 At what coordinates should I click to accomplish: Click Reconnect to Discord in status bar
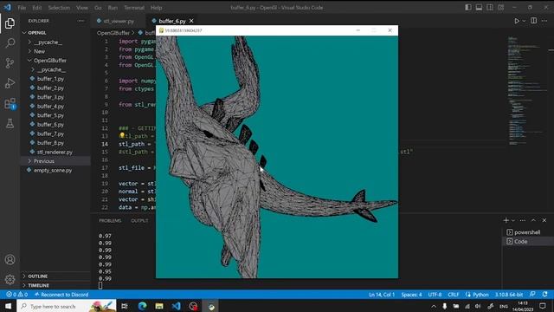61,295
